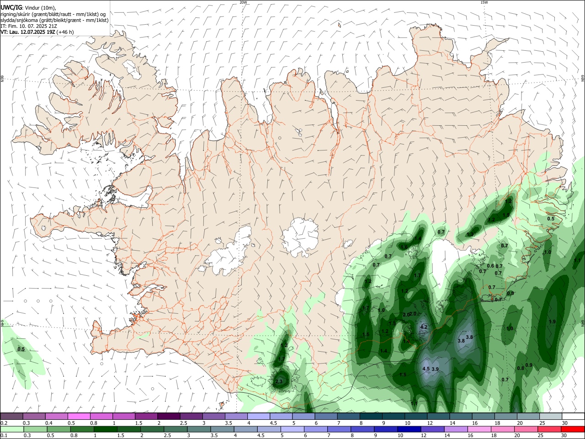Click the 0.1 label under the rain scale
This screenshot has width=585, height=439.
4,435
